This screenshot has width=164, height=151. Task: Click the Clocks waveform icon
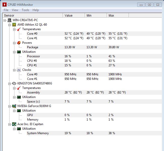19,70
